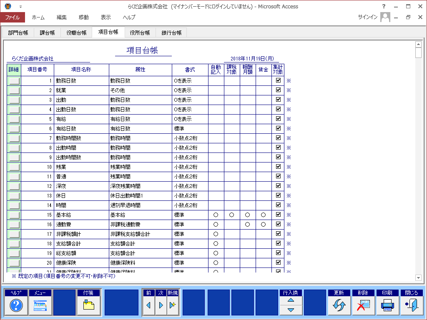Image resolution: width=427 pixels, height=320 pixels.
Task: Open the title bar help question mark
Action: click(384, 6)
